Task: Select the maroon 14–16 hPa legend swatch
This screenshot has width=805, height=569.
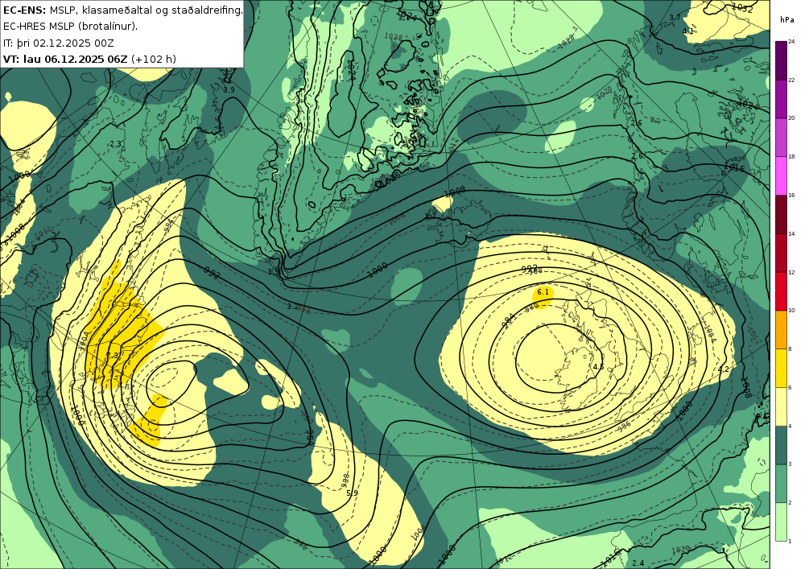Action: 781,214
